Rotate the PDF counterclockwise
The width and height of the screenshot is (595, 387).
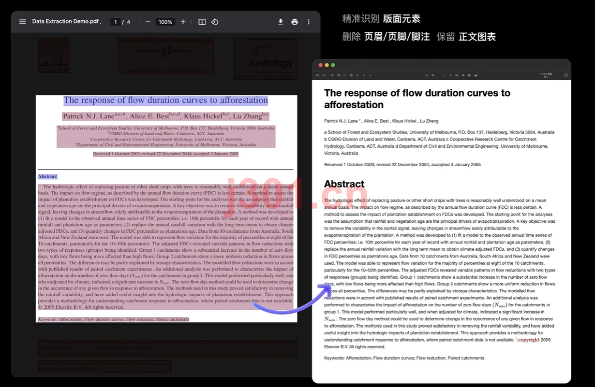tap(215, 22)
